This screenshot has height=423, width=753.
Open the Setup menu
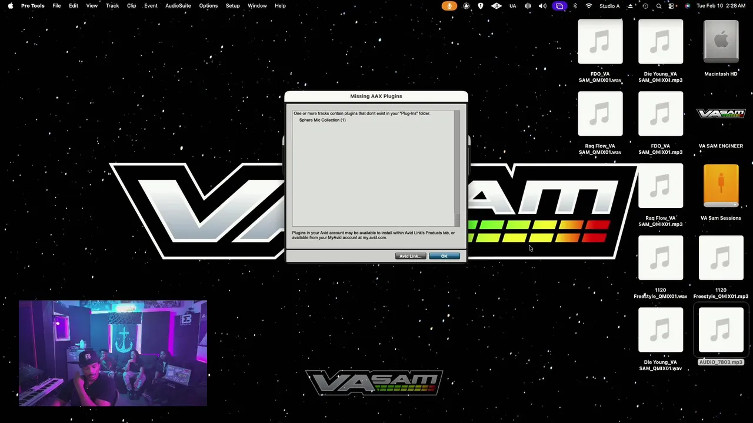tap(233, 6)
